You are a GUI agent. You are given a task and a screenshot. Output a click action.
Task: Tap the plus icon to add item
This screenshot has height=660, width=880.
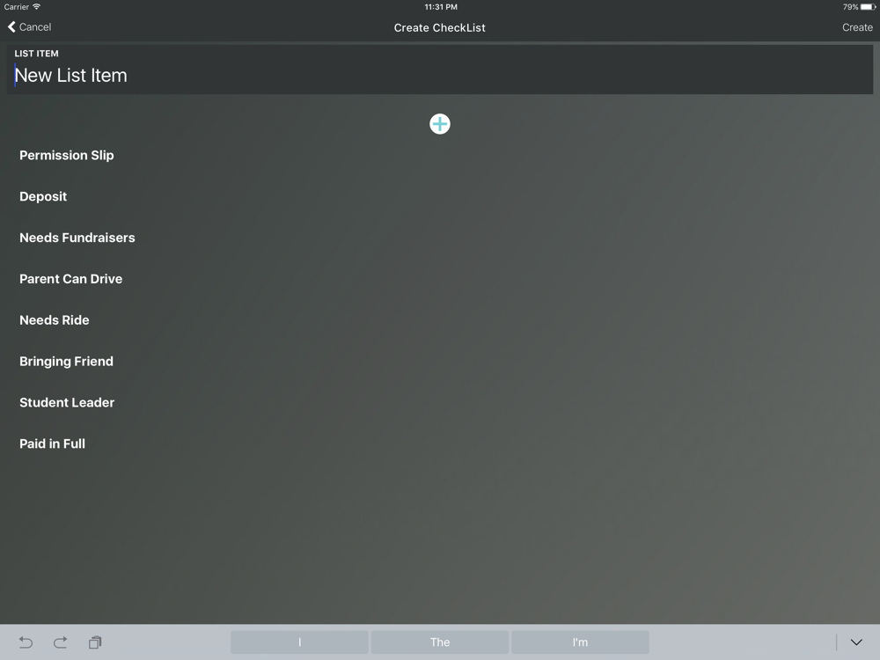coord(439,124)
